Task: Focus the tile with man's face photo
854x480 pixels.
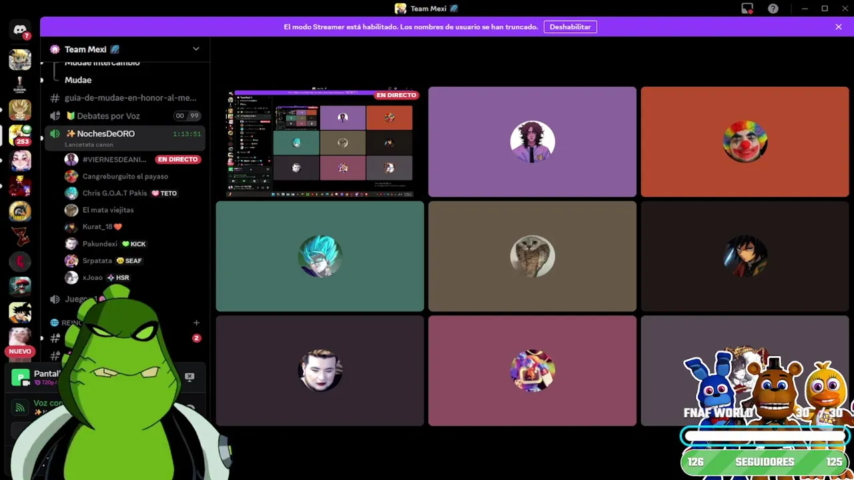Action: [320, 371]
